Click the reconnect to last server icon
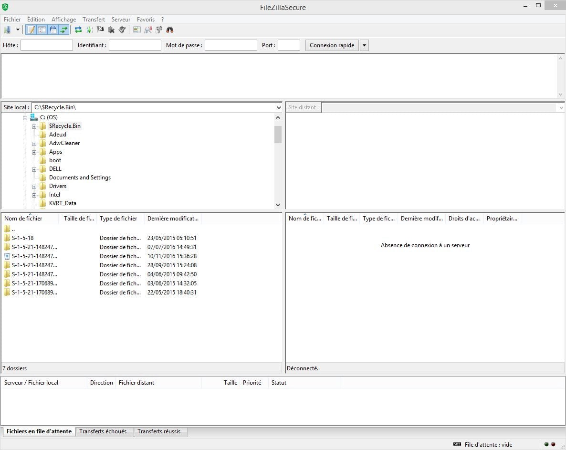Viewport: 566px width, 450px height. click(122, 30)
